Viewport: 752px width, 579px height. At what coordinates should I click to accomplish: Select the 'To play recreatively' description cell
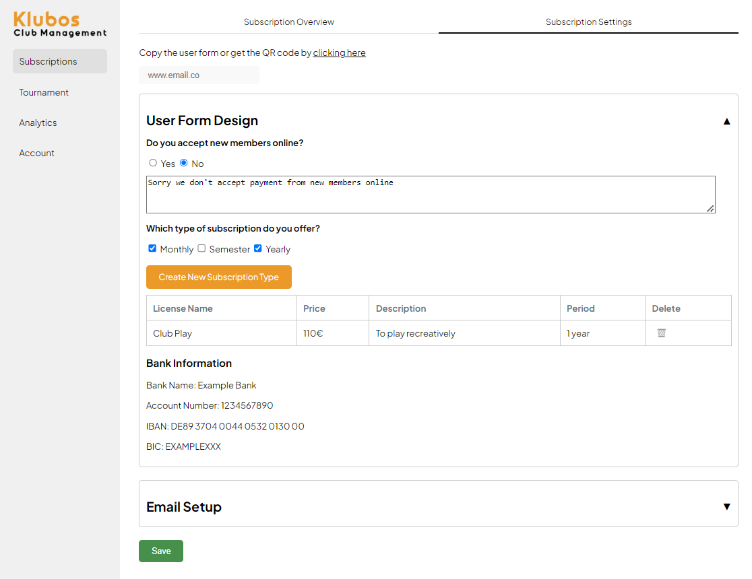(464, 333)
